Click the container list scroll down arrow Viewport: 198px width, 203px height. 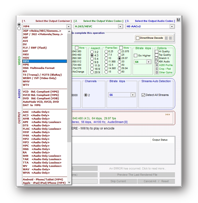click(69, 182)
